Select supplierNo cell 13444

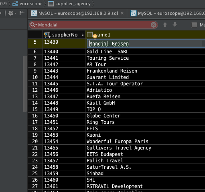[64, 77]
